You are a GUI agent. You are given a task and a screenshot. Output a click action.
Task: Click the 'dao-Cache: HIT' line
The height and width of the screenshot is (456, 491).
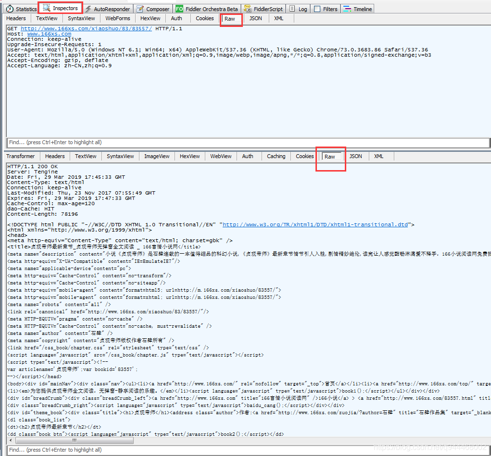click(31, 209)
